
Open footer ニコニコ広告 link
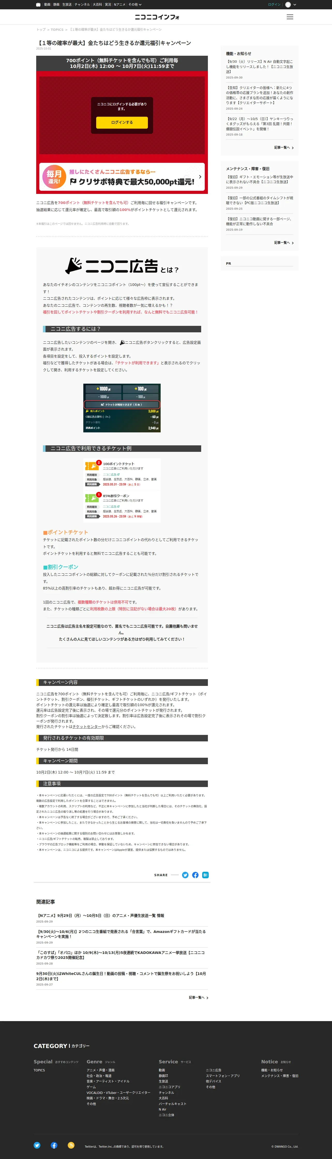[214, 1070]
